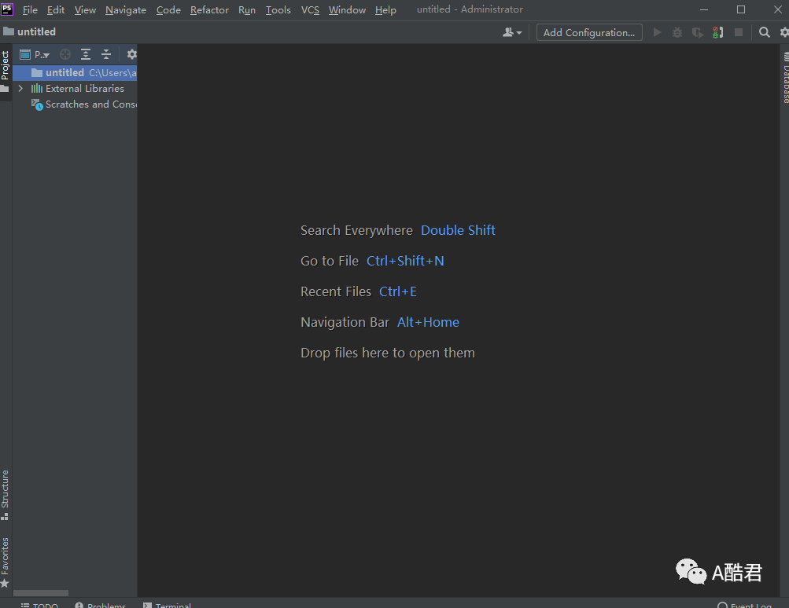This screenshot has height=608, width=789.
Task: Click the Run with Coverage icon
Action: pos(698,33)
